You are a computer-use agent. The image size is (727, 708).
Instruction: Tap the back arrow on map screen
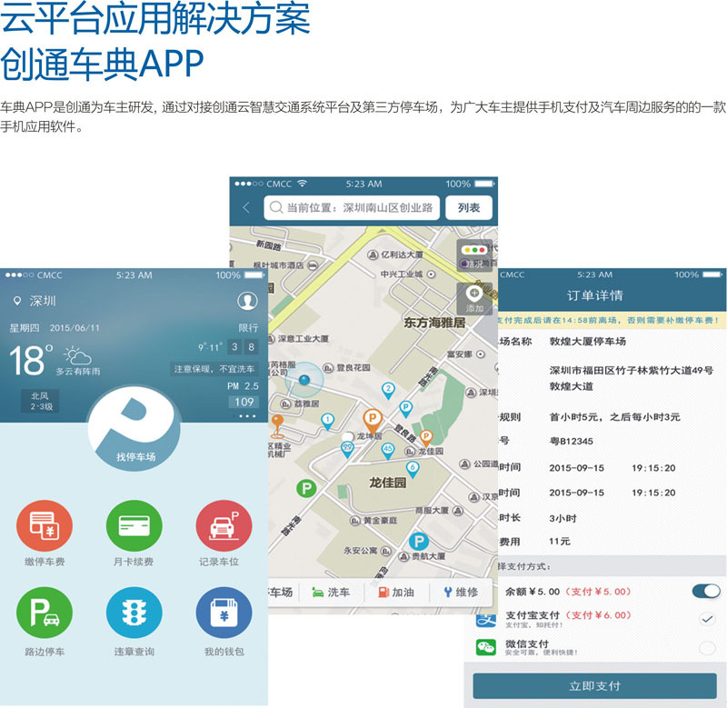[246, 207]
